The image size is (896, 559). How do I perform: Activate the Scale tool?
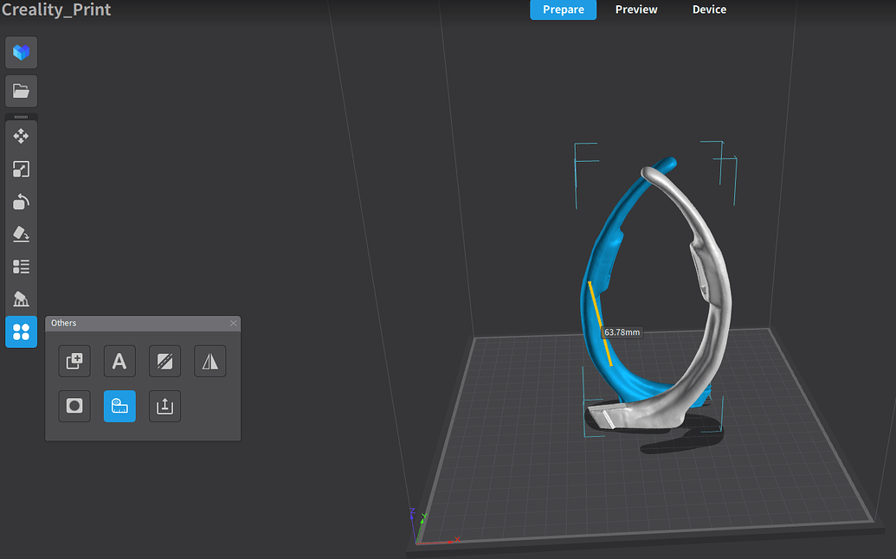click(x=21, y=169)
